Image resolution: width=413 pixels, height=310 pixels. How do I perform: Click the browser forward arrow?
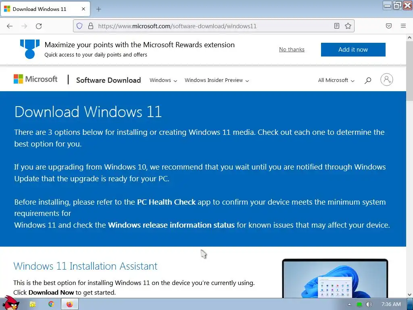coord(24,26)
